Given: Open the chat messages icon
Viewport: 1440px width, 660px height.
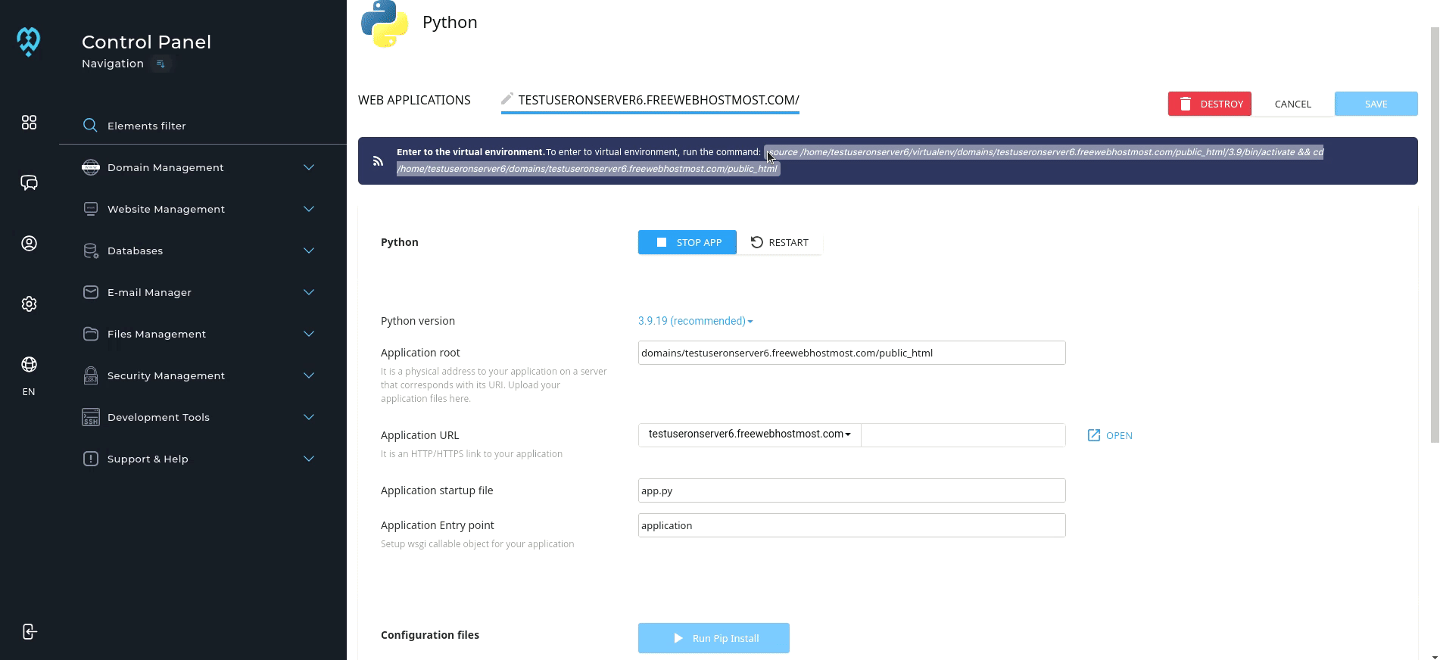Looking at the screenshot, I should 29,183.
